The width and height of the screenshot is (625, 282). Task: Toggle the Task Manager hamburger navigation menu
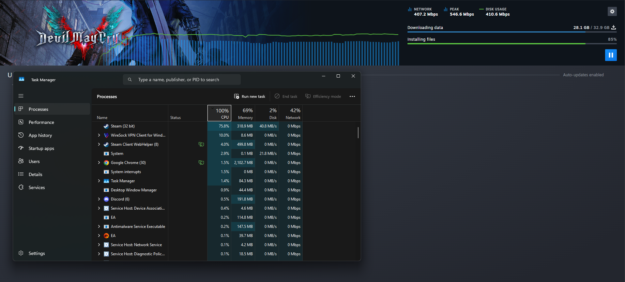click(21, 96)
